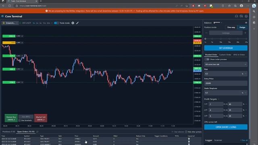Cancel the second TAKE PROFIT order trash icon
258x145 pixels.
pos(189,141)
